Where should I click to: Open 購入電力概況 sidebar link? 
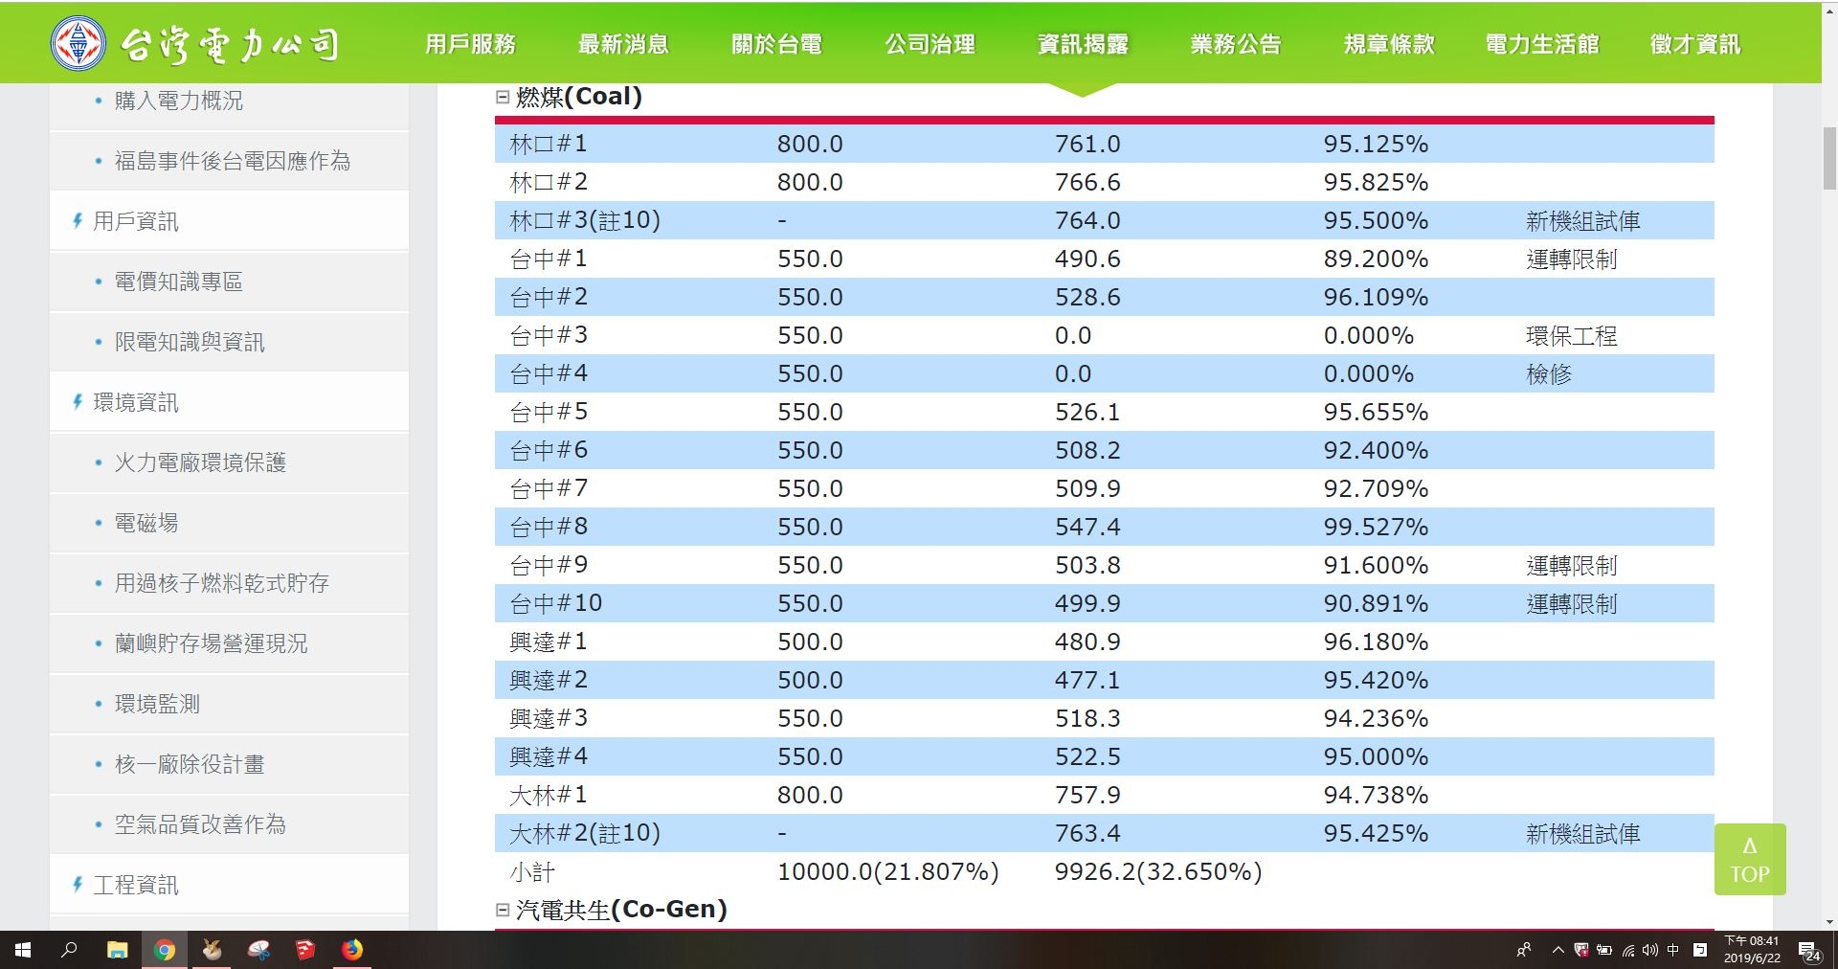pyautogui.click(x=178, y=101)
